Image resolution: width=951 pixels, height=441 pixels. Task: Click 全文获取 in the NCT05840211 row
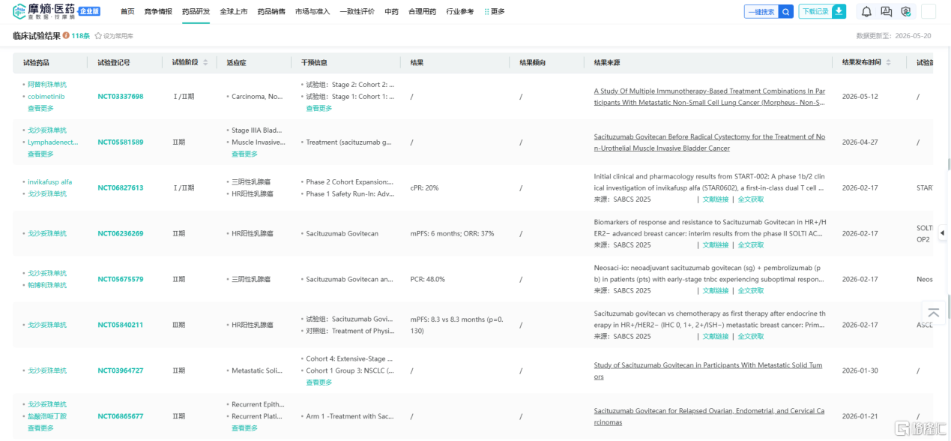[751, 337]
